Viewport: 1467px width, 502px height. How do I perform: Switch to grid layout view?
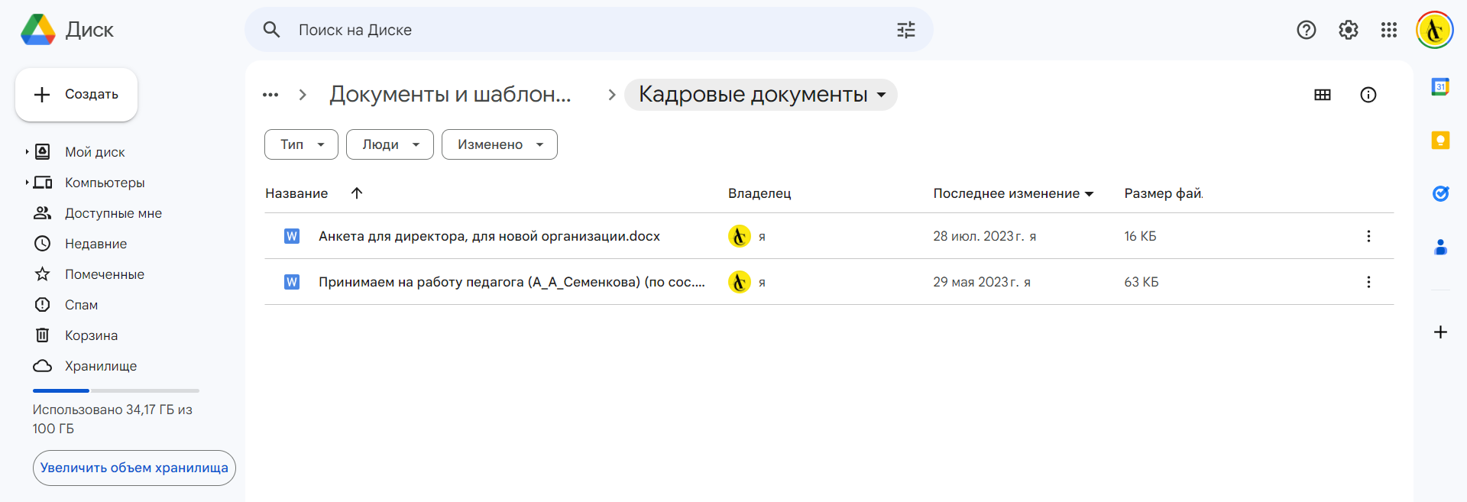point(1323,95)
